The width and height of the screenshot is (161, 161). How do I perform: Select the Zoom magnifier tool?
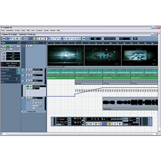[65, 39]
